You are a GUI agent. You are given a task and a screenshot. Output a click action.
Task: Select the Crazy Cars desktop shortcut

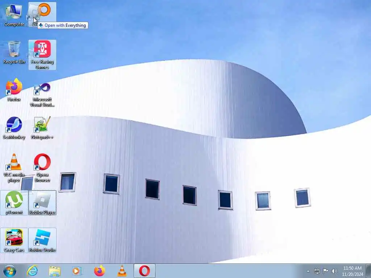14,240
